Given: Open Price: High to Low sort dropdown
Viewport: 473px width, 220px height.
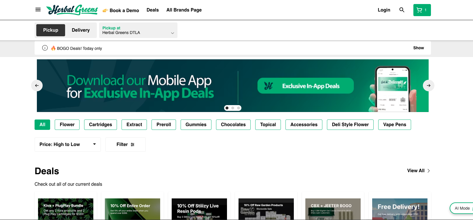Looking at the screenshot, I should click(x=68, y=145).
